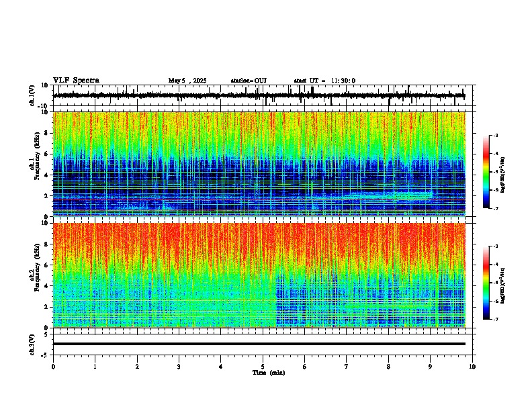The image size is (532, 411).
Task: Click the "ch.3(V)" axis label
Action: (x=32, y=345)
